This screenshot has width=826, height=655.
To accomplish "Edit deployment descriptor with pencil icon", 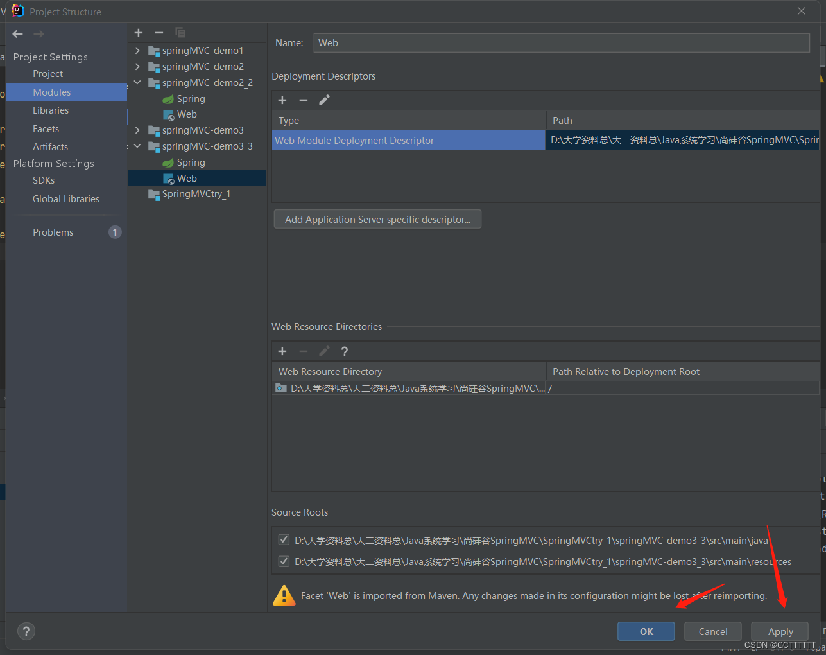I will [x=325, y=100].
